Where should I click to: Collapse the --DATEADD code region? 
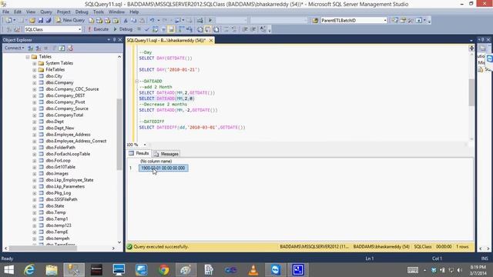pos(137,81)
